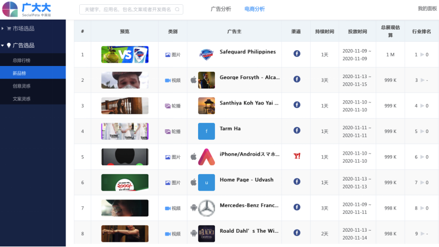Viewport: 439px width, 247px height.
Task: Click Mercedes-Benz star logo
Action: [x=207, y=208]
